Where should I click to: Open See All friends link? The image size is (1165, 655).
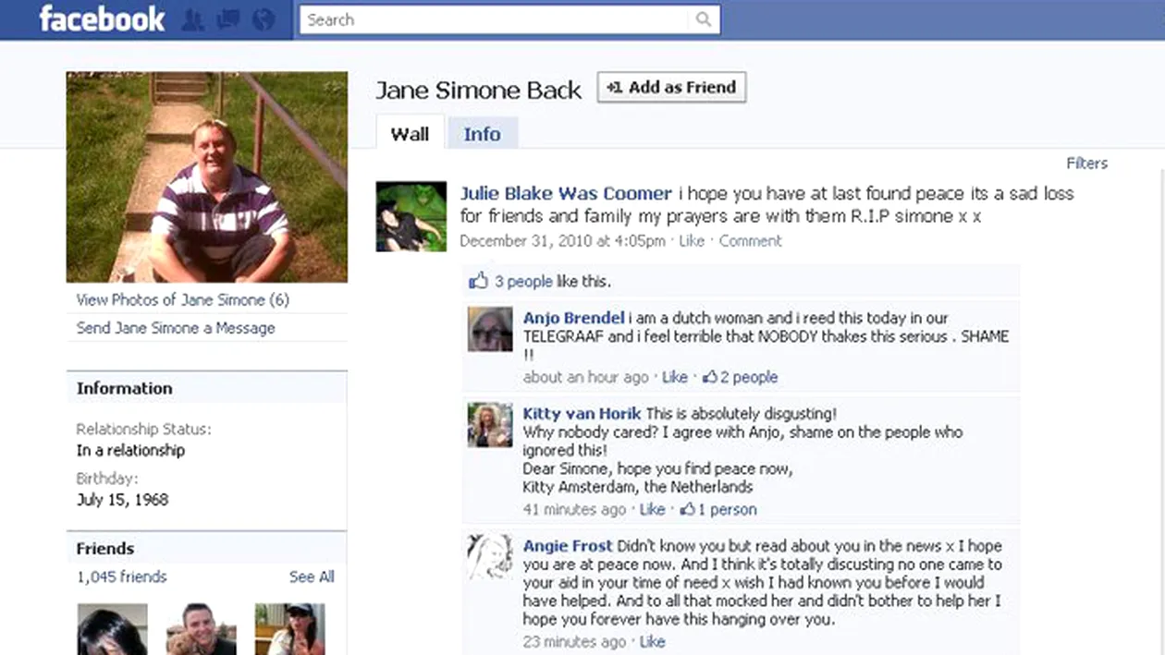point(312,576)
